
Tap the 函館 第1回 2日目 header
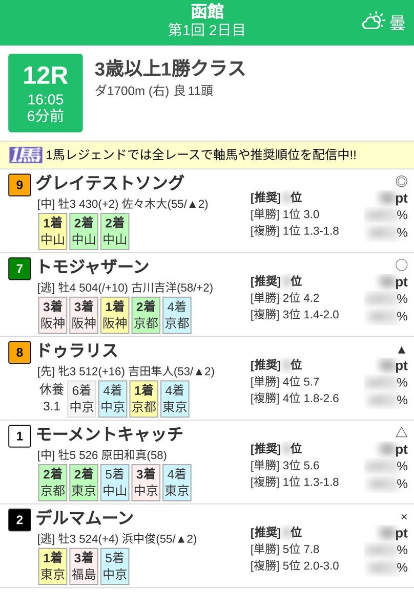207,21
